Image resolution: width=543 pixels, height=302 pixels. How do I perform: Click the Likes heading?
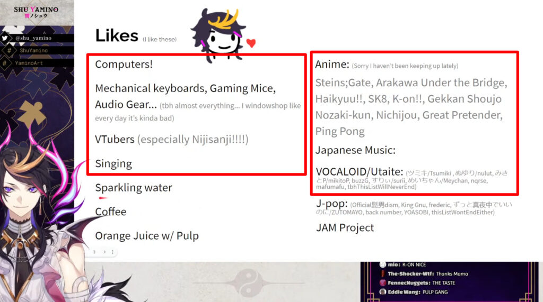tap(117, 35)
